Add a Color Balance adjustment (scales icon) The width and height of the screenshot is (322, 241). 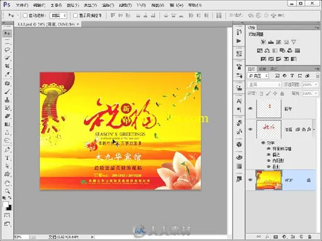(x=267, y=51)
